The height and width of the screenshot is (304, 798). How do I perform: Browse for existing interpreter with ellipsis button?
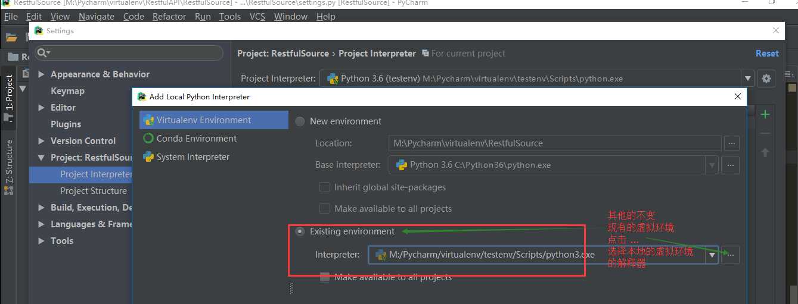coord(731,255)
